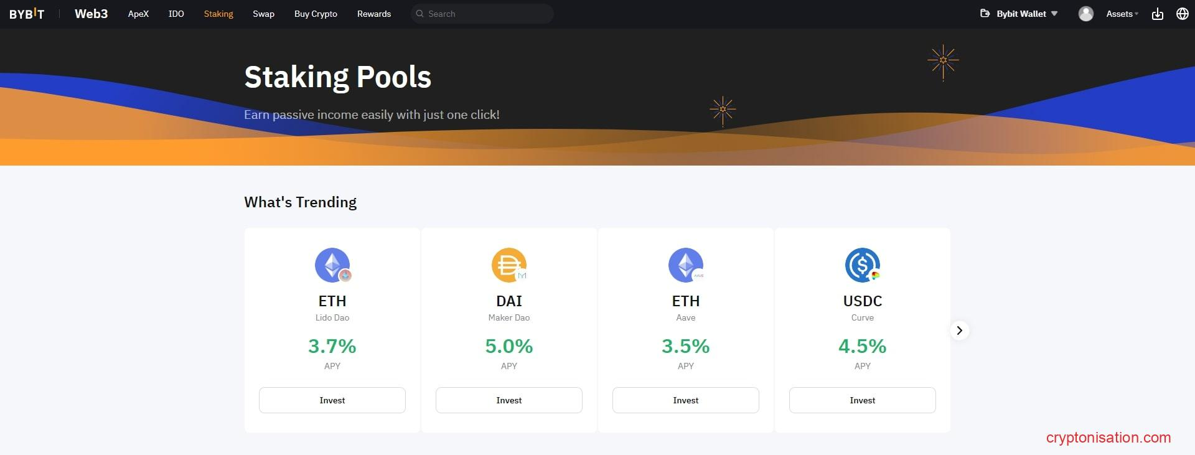The height and width of the screenshot is (455, 1195).
Task: Open the user profile avatar icon
Action: (x=1085, y=14)
